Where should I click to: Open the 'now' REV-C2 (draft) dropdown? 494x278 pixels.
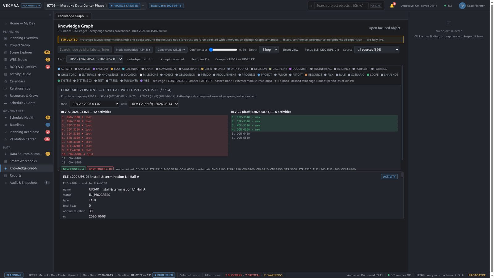pos(154,104)
